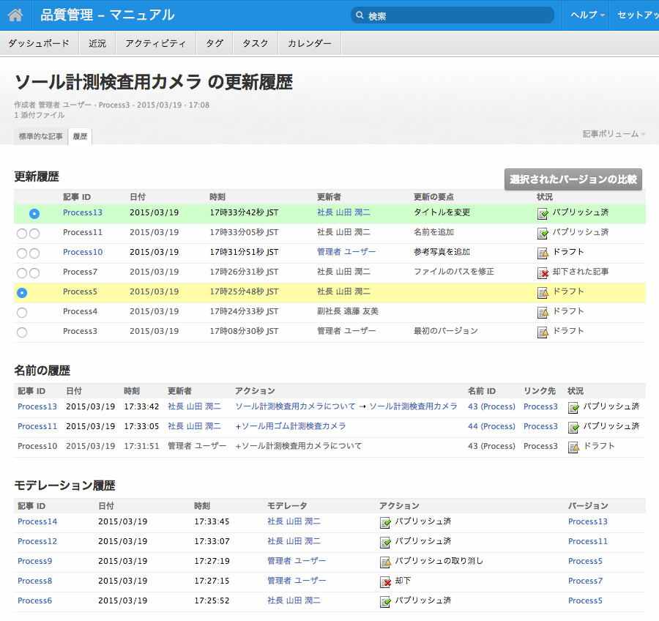The height and width of the screenshot is (621, 659).
Task: Select second radio button for Process10
Action: pos(34,253)
